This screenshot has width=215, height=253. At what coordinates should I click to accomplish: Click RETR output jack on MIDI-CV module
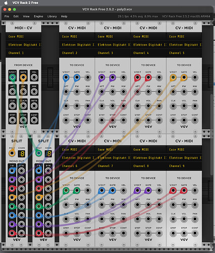34,106
